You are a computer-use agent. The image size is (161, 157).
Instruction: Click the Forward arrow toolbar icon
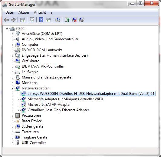pyautogui.click(x=13, y=20)
